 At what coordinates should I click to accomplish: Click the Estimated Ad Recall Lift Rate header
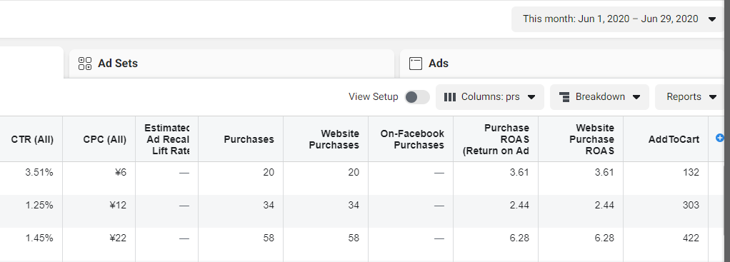(x=167, y=139)
